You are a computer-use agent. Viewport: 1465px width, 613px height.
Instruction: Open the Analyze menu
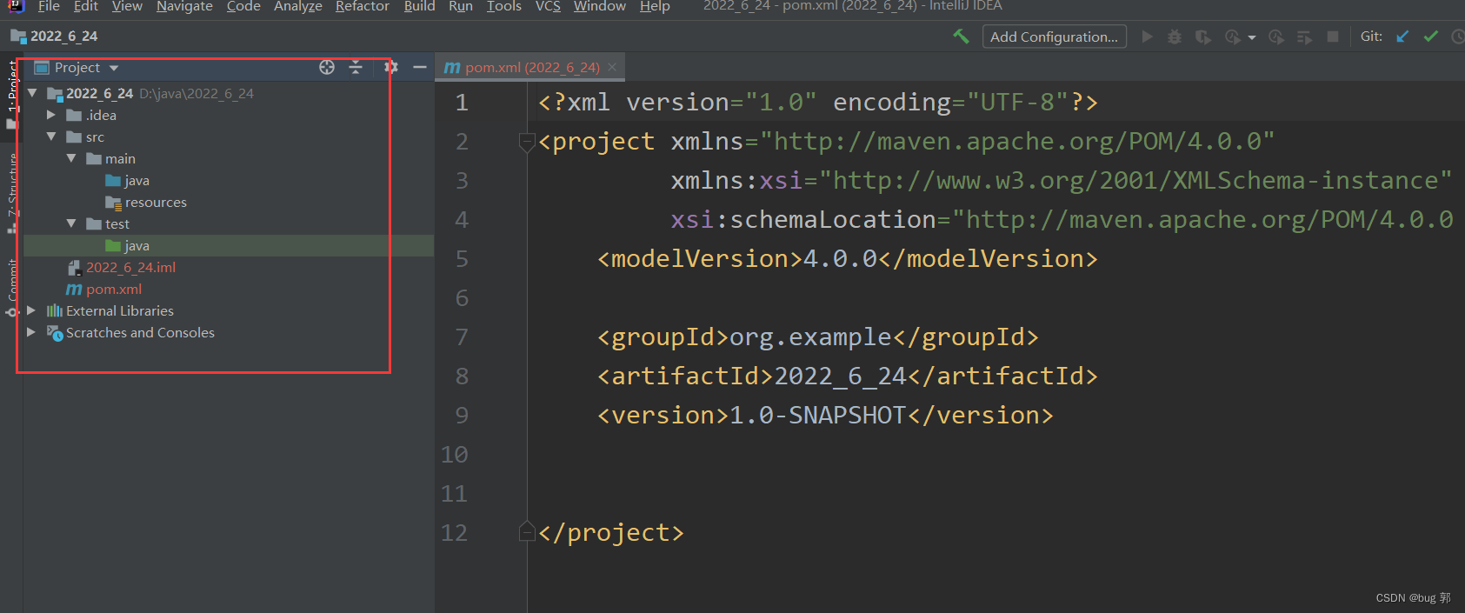coord(298,7)
